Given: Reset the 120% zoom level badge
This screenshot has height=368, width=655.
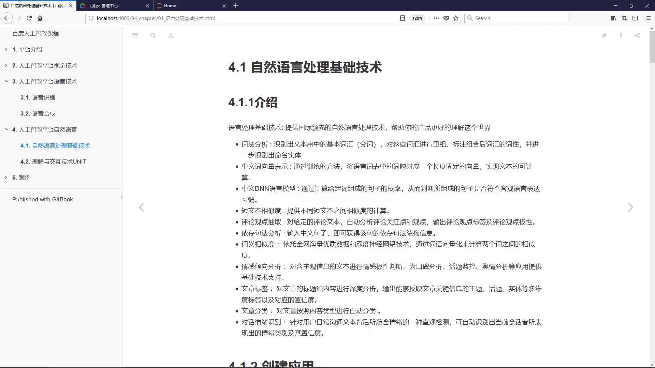Looking at the screenshot, I should [x=417, y=18].
